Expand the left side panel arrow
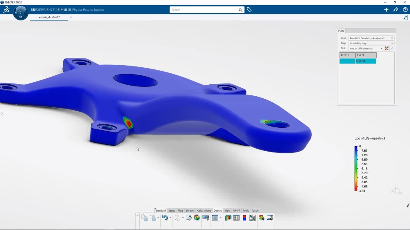Image resolution: width=410 pixels, height=230 pixels. [x=2, y=114]
